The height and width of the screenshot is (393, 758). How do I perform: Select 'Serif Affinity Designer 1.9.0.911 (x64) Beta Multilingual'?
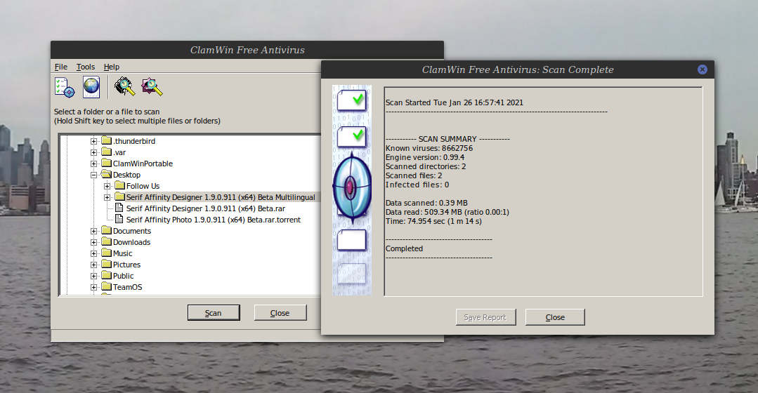221,197
